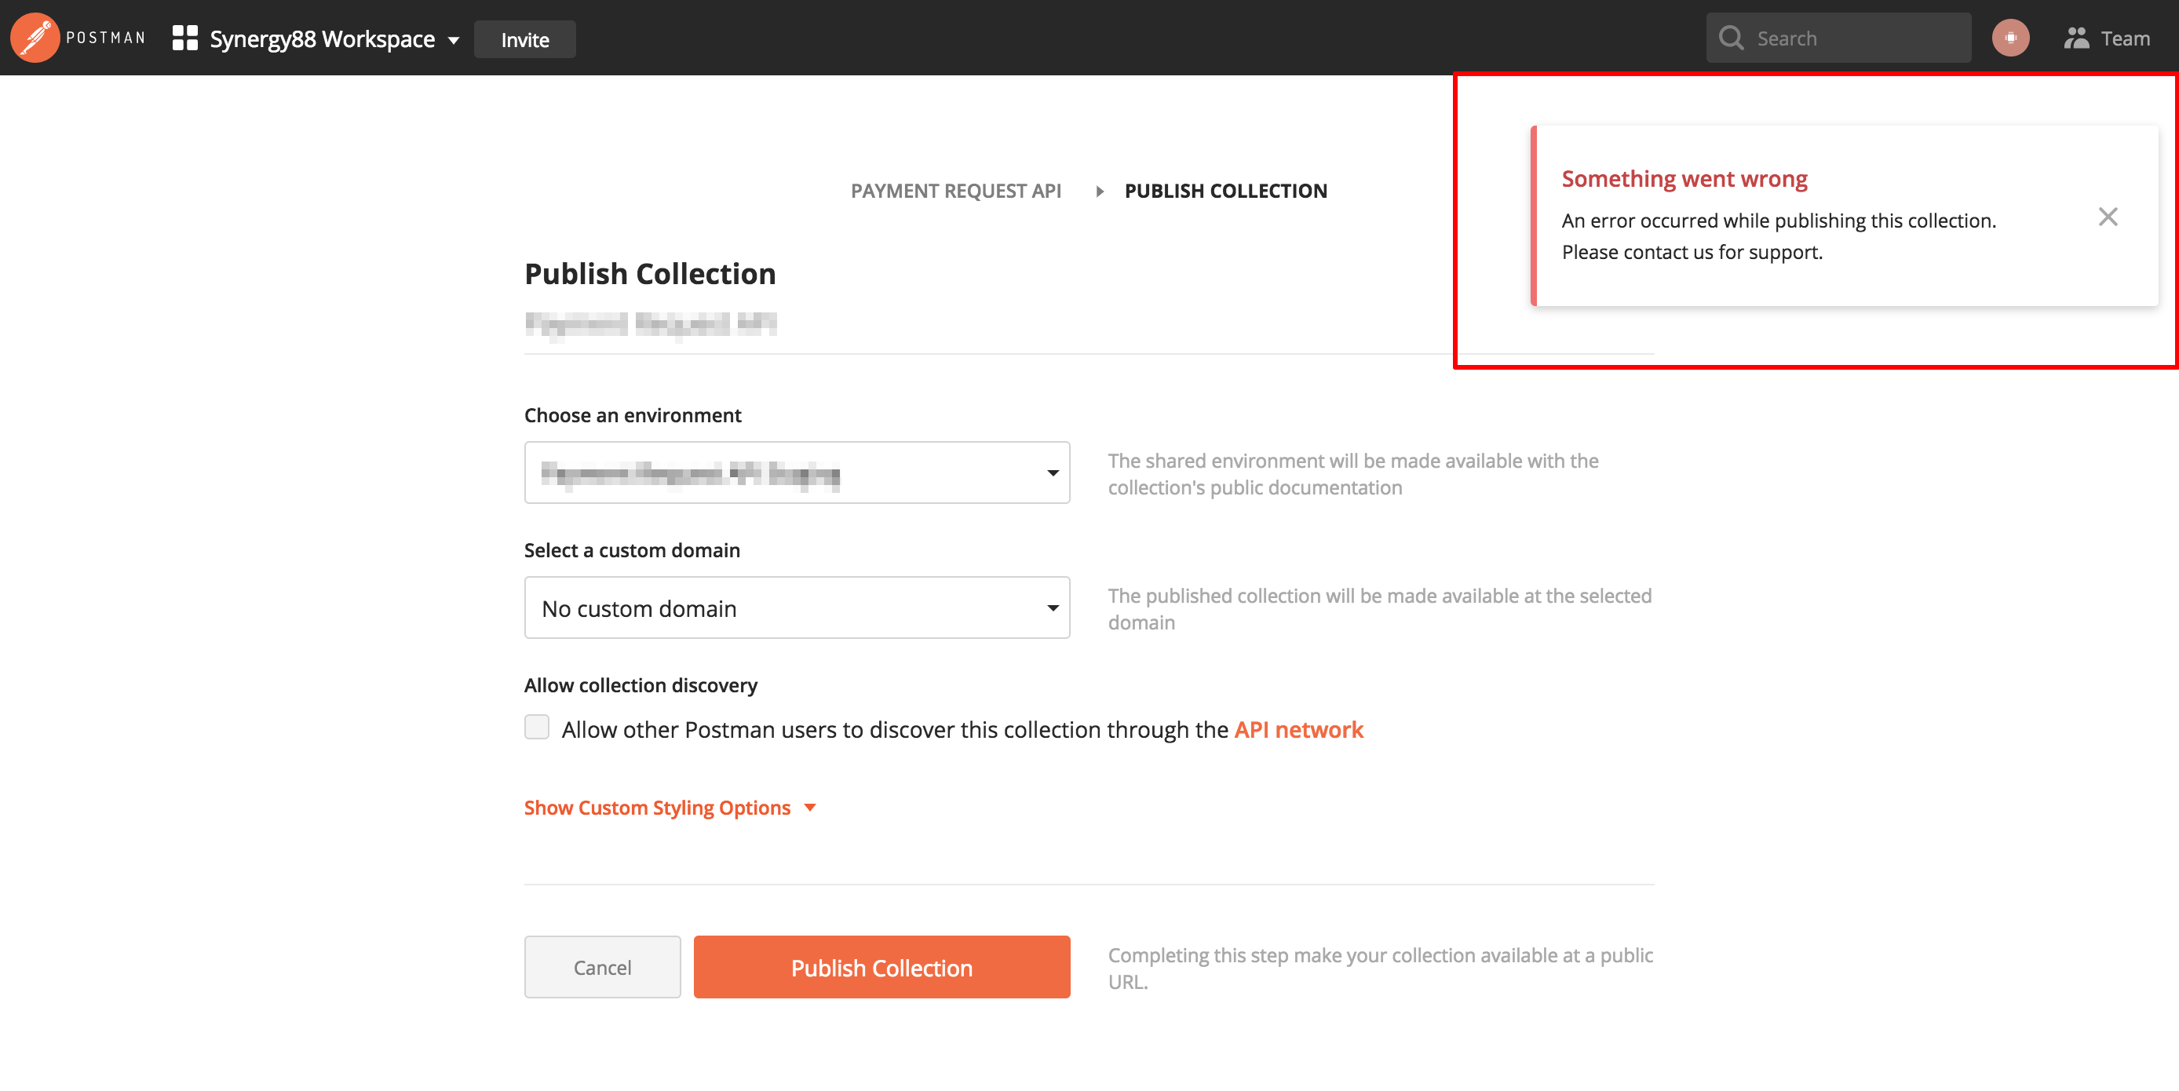Open the workspace switcher grid icon
The width and height of the screenshot is (2179, 1091).
pyautogui.click(x=183, y=37)
